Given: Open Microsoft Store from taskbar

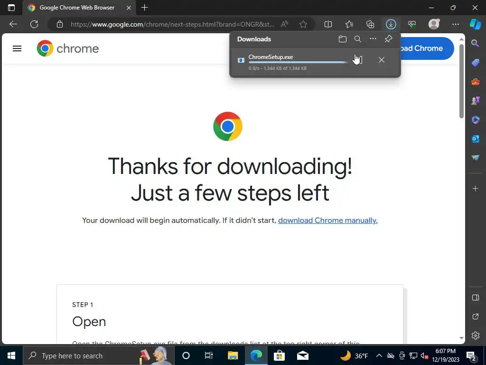Looking at the screenshot, I should point(279,355).
